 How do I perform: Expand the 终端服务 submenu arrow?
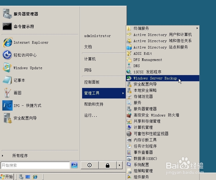pos(197,28)
